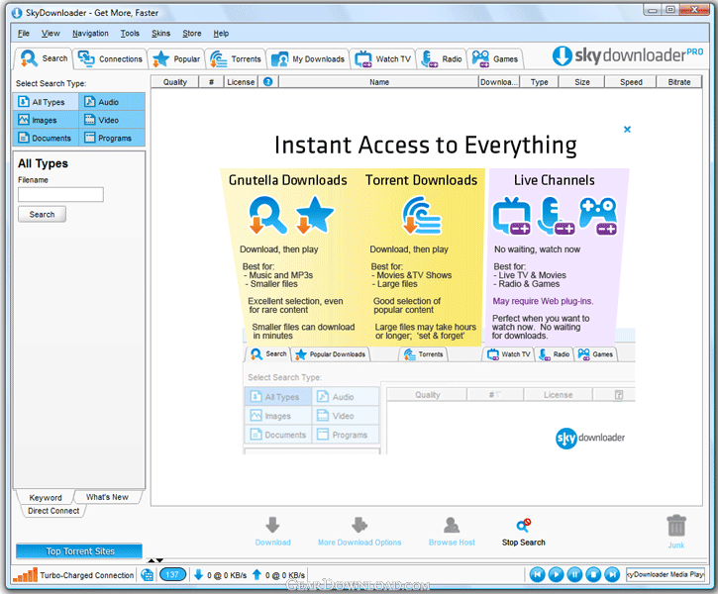Open the Store menu
Image resolution: width=718 pixels, height=594 pixels.
pos(192,34)
